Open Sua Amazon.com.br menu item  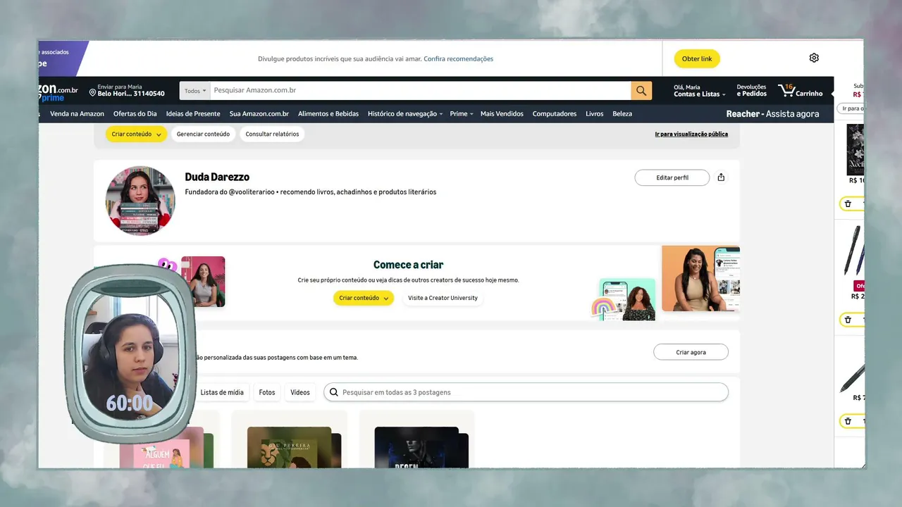click(259, 114)
